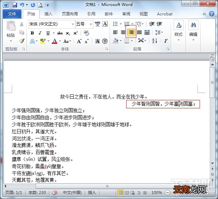Click the 100% zoom level
218x199 pixels.
(157, 192)
